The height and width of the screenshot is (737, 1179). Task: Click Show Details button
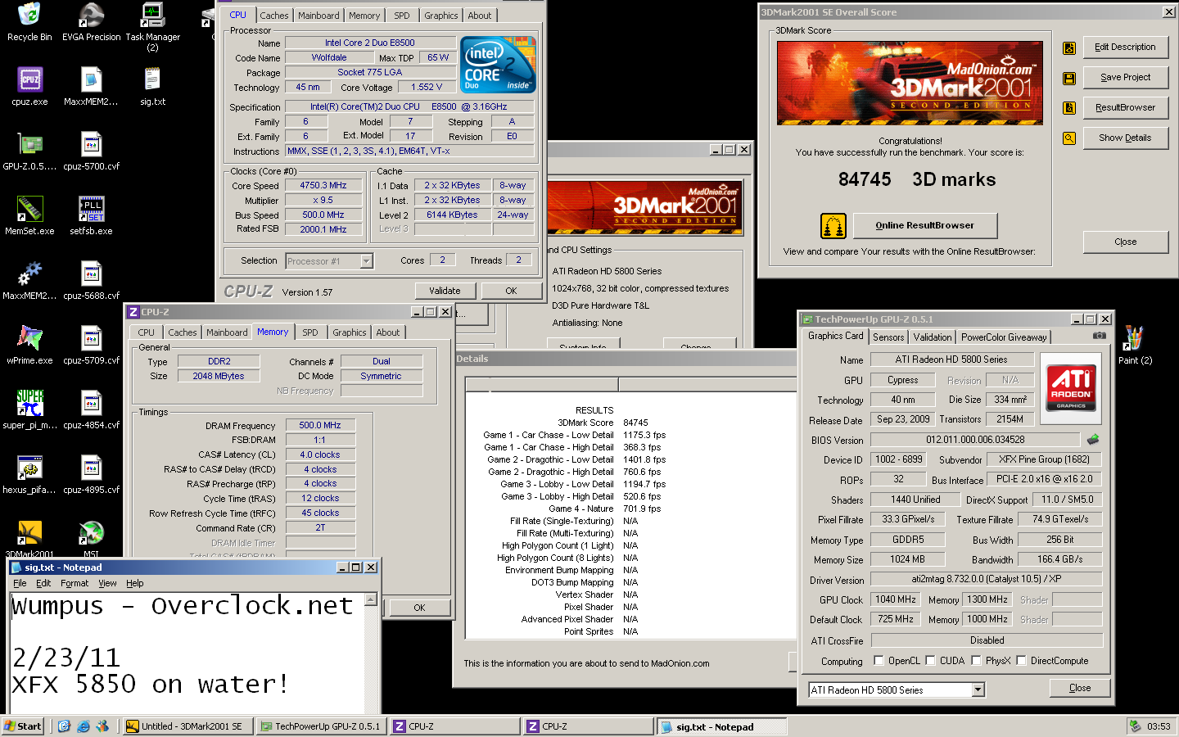pyautogui.click(x=1126, y=138)
